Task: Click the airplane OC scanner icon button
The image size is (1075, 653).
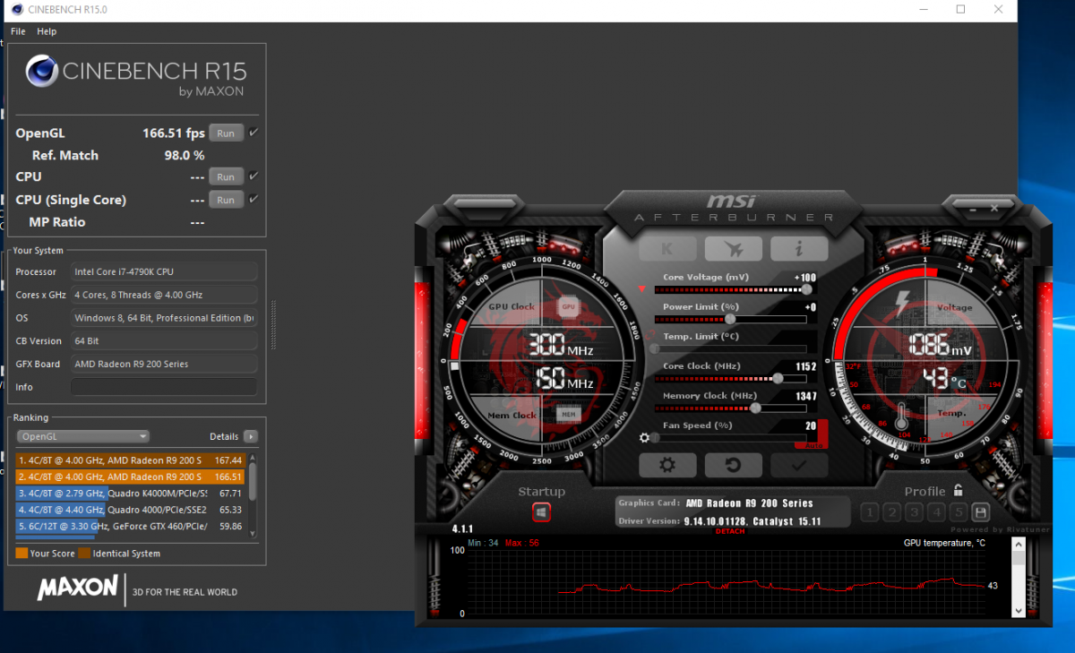Action: (733, 249)
